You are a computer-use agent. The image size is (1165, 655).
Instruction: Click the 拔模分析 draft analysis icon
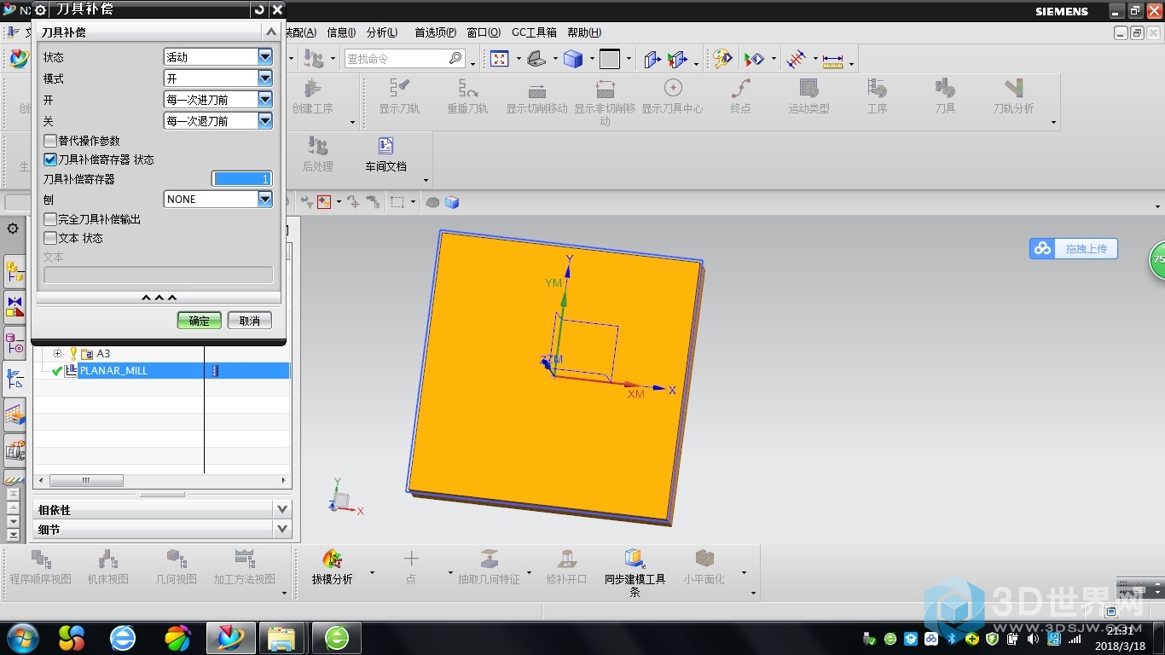(x=332, y=559)
